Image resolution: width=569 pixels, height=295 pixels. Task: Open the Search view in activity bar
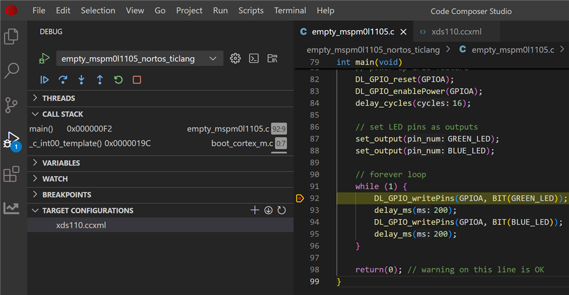click(x=11, y=70)
